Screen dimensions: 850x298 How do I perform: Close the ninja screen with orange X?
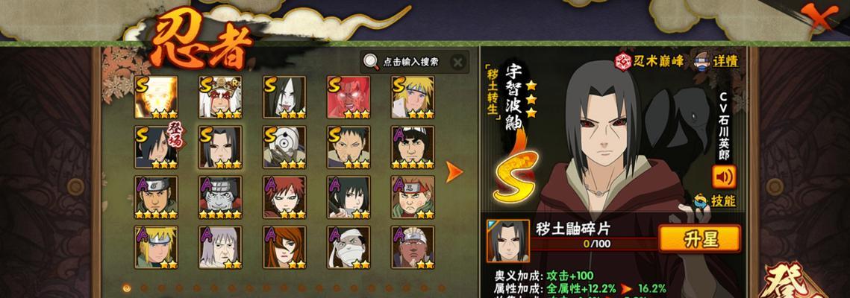click(819, 17)
